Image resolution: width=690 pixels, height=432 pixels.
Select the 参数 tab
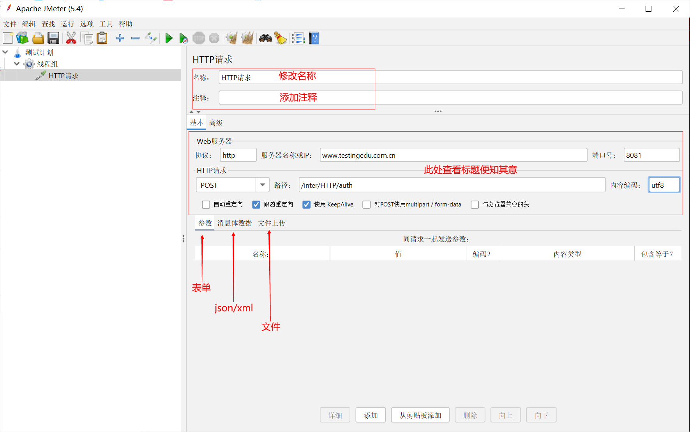tap(205, 223)
